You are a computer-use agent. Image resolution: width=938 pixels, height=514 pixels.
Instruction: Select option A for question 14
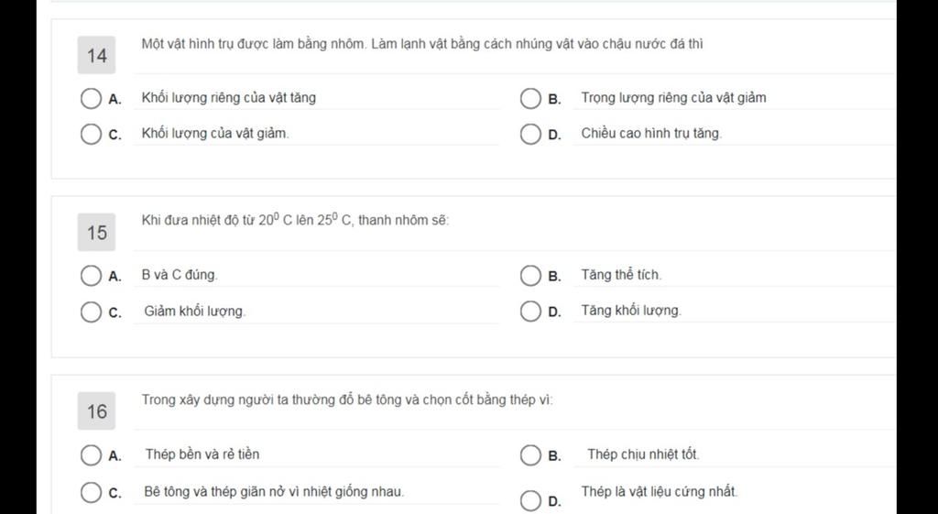[x=91, y=99]
